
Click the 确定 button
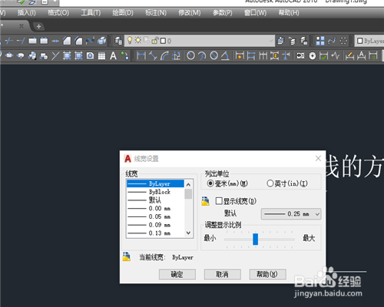coord(177,274)
